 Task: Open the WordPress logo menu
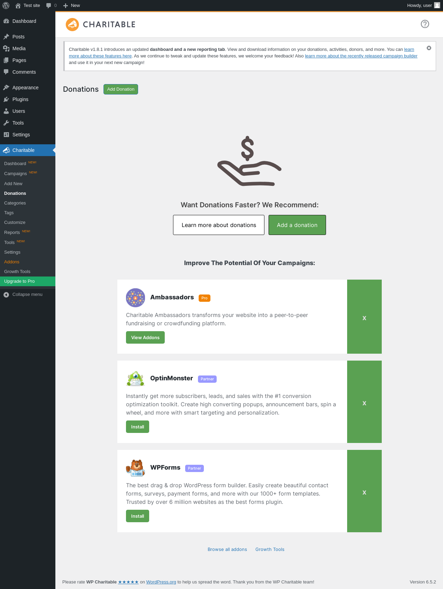click(x=6, y=6)
